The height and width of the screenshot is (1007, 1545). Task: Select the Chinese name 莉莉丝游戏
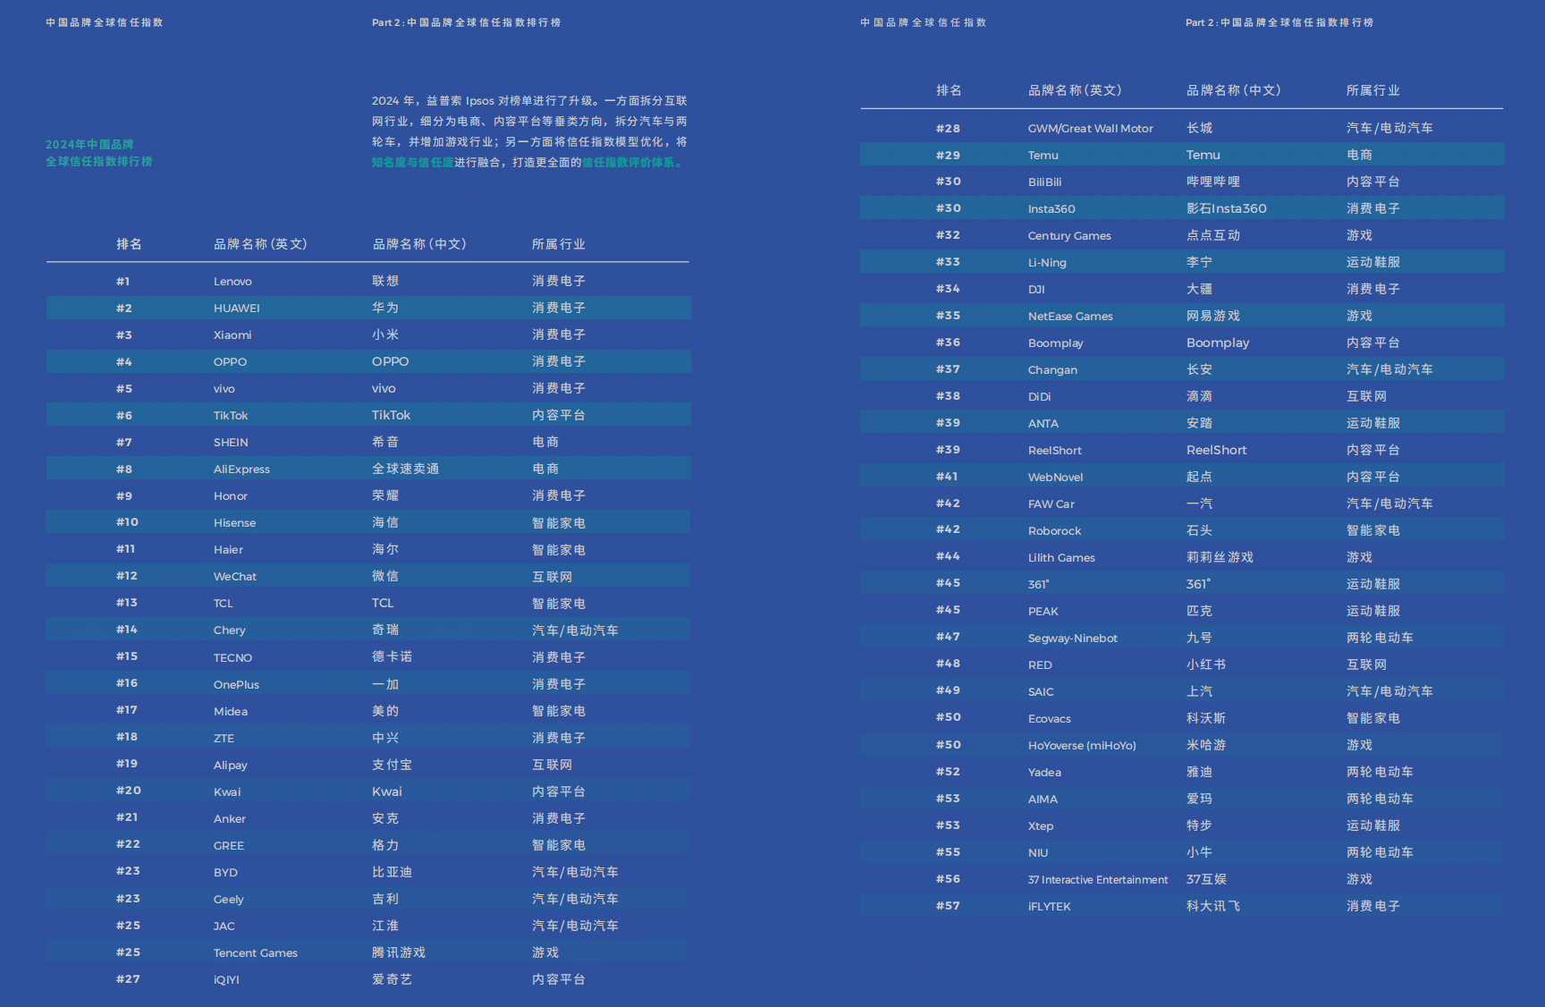1220,557
